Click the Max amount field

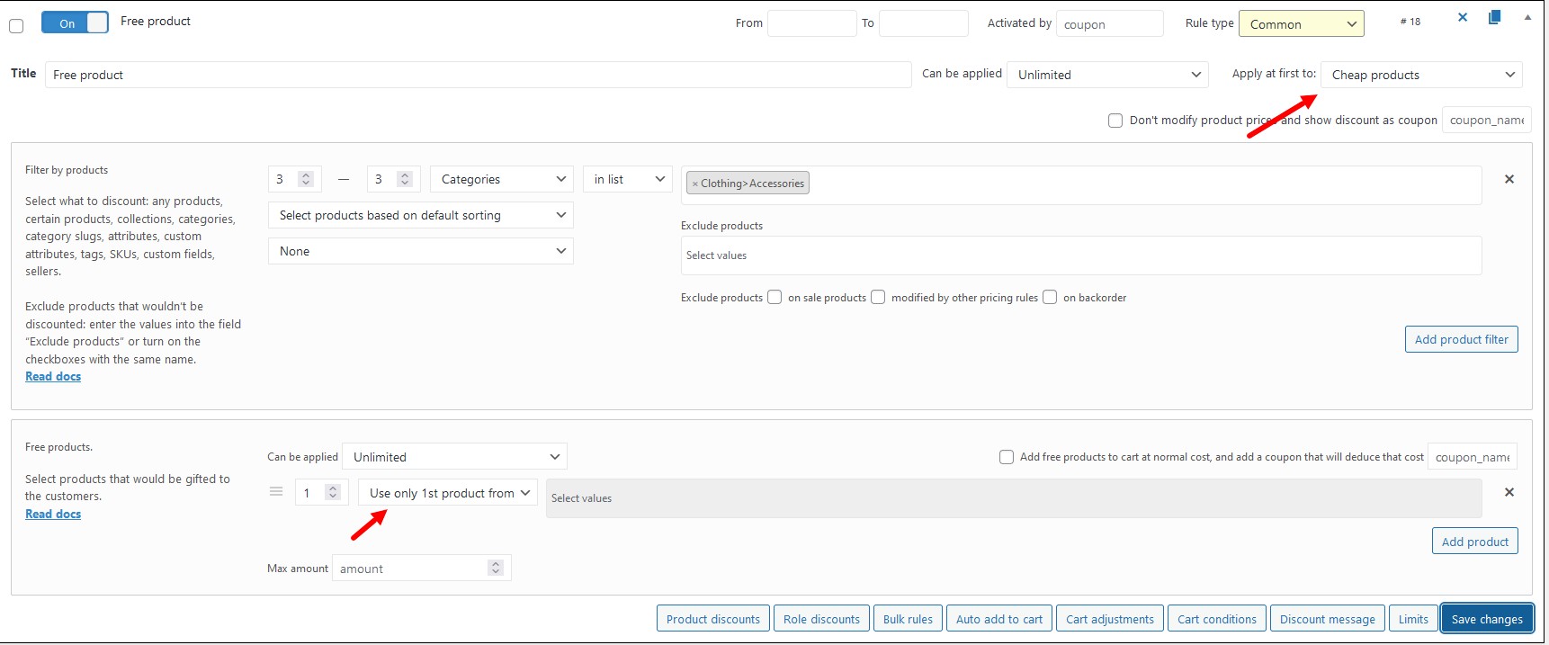(x=422, y=568)
